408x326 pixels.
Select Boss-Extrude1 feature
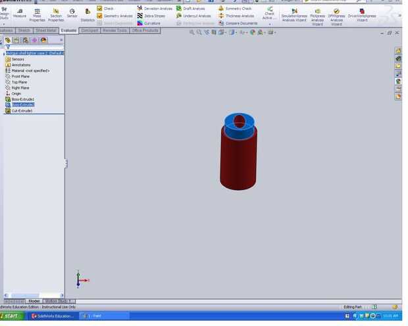pos(20,99)
